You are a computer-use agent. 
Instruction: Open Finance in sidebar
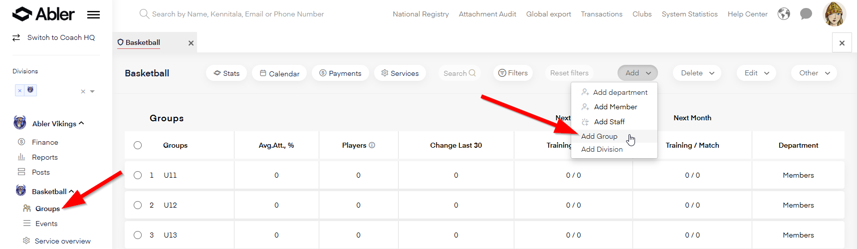tap(45, 142)
